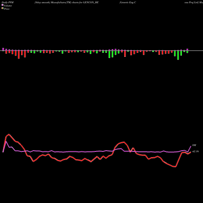Click the Volume legend label
This screenshot has width=203, height=203.
[x=8, y=6]
